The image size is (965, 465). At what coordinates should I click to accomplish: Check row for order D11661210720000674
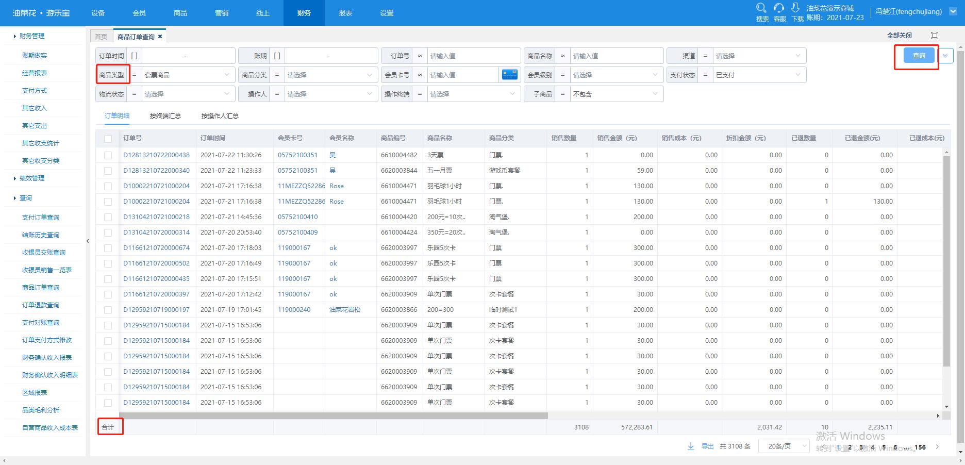pyautogui.click(x=108, y=248)
